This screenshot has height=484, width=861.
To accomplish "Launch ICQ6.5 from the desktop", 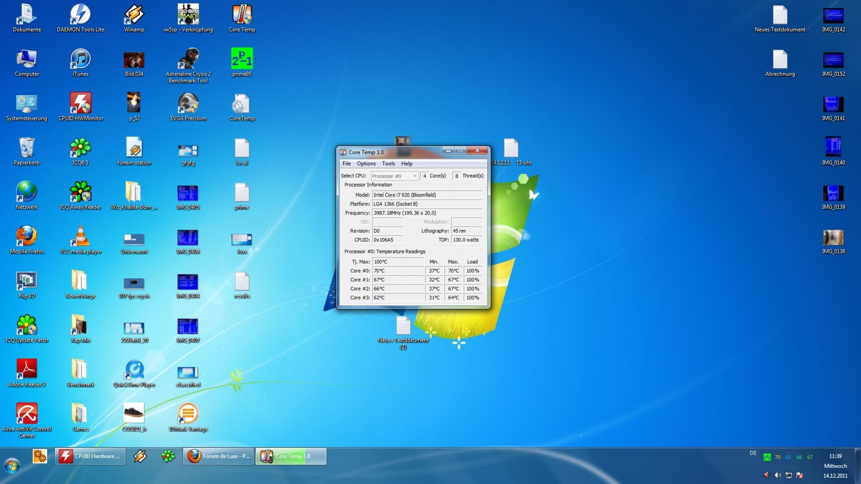I will point(80,151).
